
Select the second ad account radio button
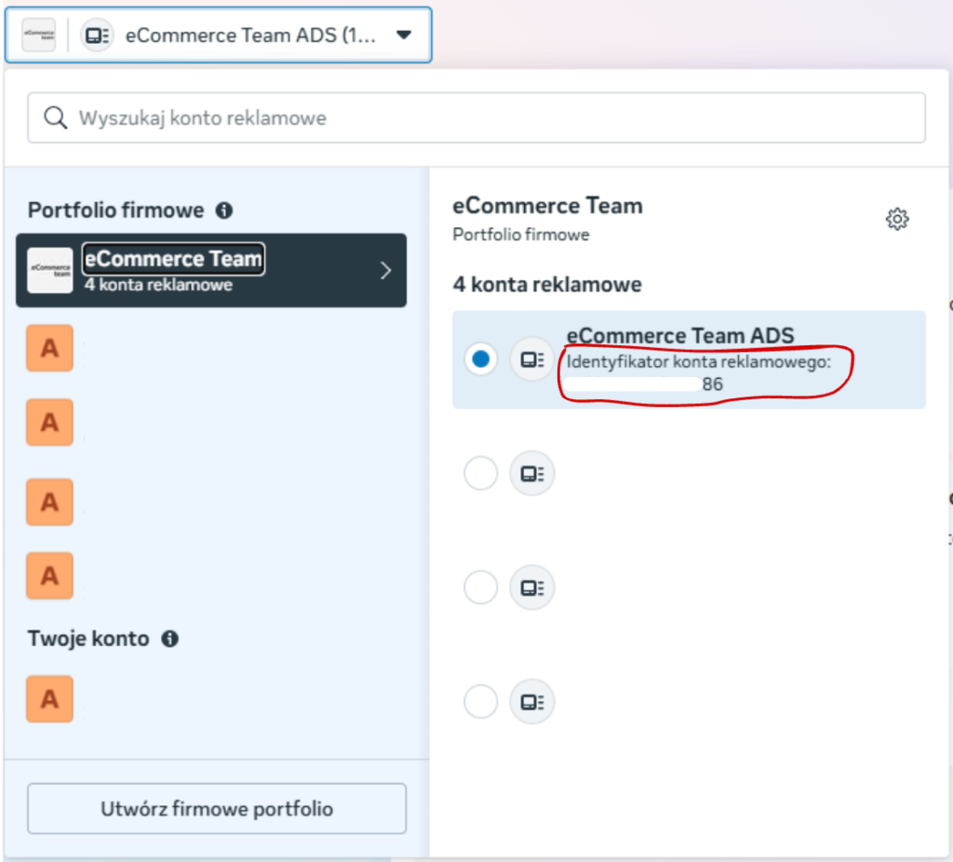tap(480, 474)
